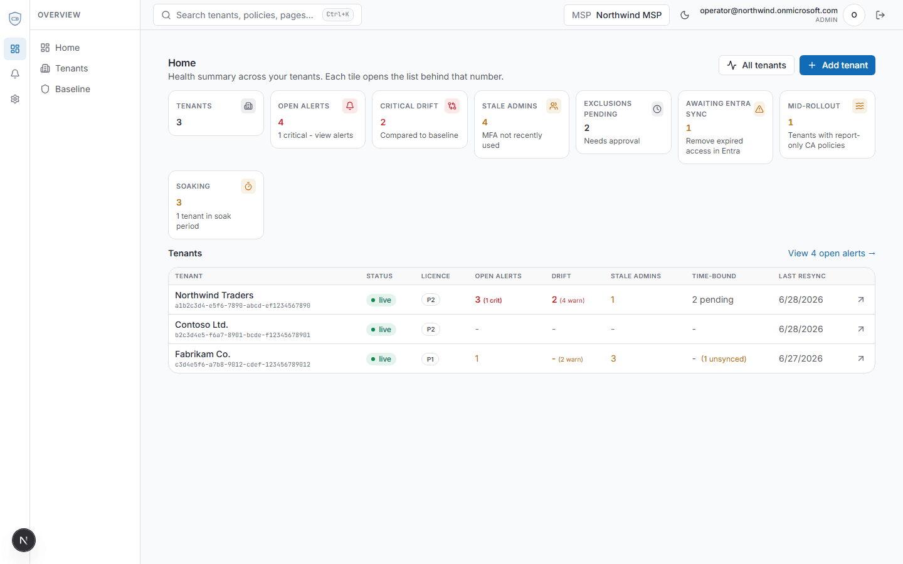Click the shield app logo icon

pyautogui.click(x=15, y=19)
